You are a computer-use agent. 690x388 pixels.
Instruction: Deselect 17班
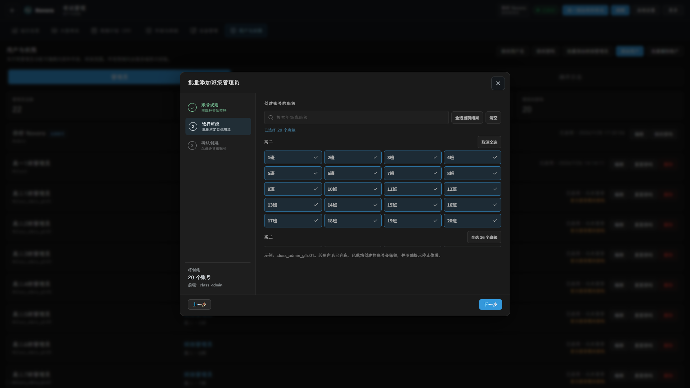click(x=293, y=221)
